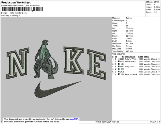Click the Natural White color swatch
161x124 pixels.
(119, 59)
